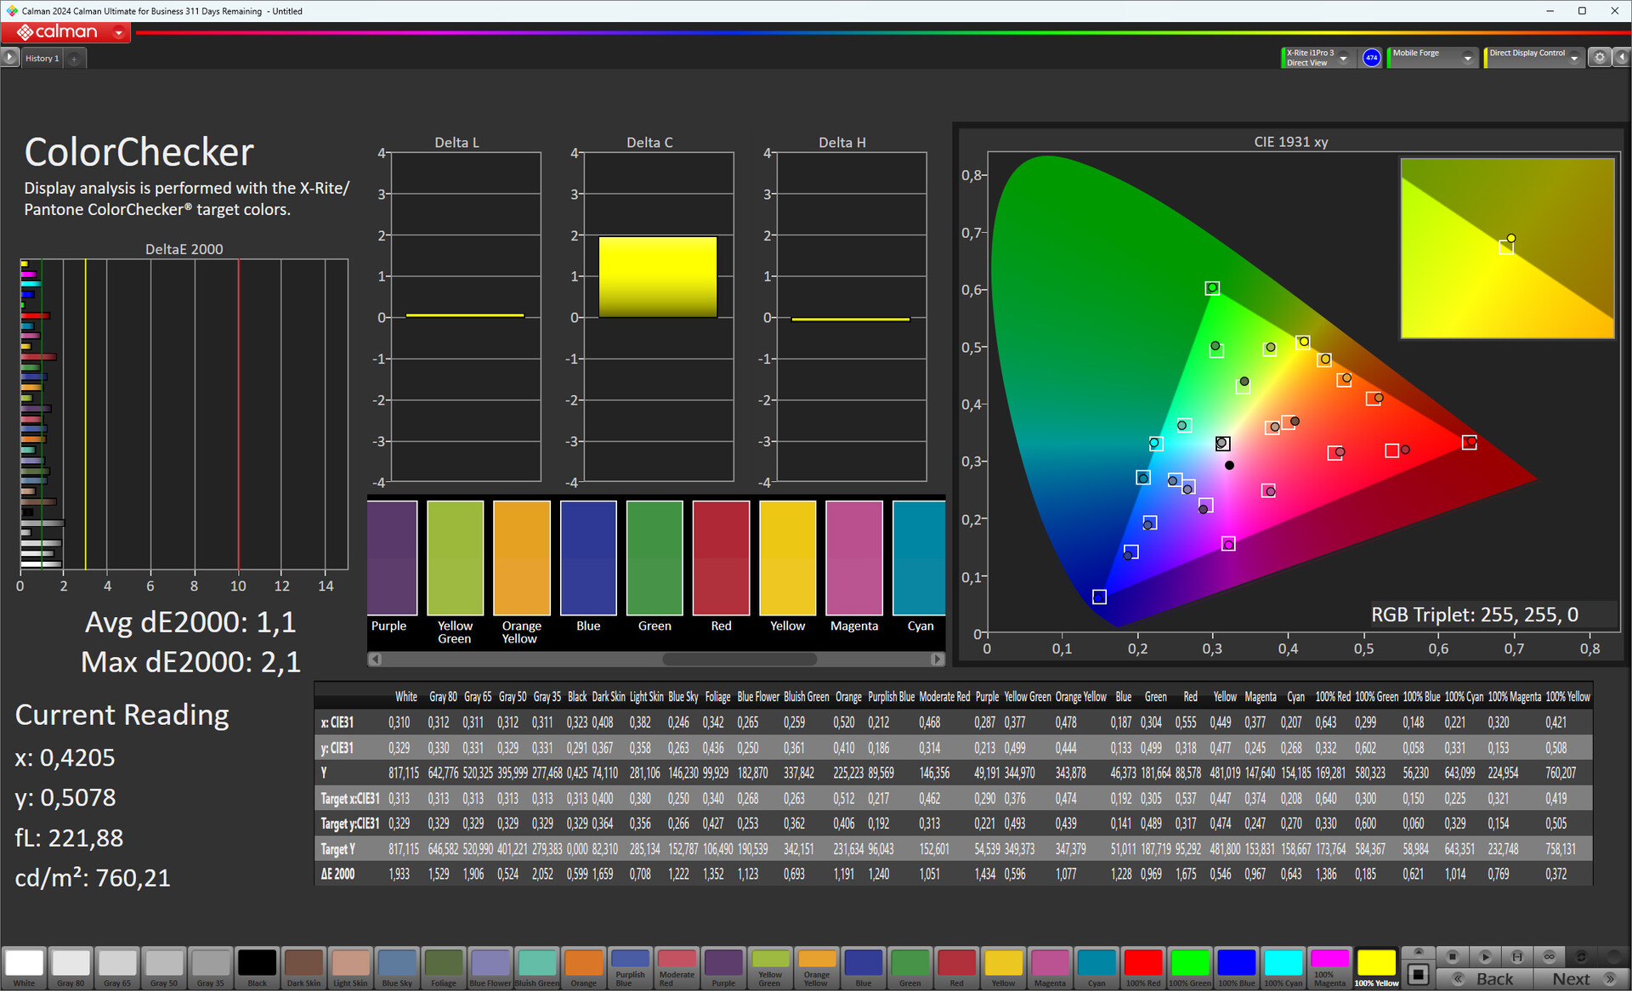Click the left panel play arrow
The image size is (1632, 991).
pyautogui.click(x=9, y=58)
